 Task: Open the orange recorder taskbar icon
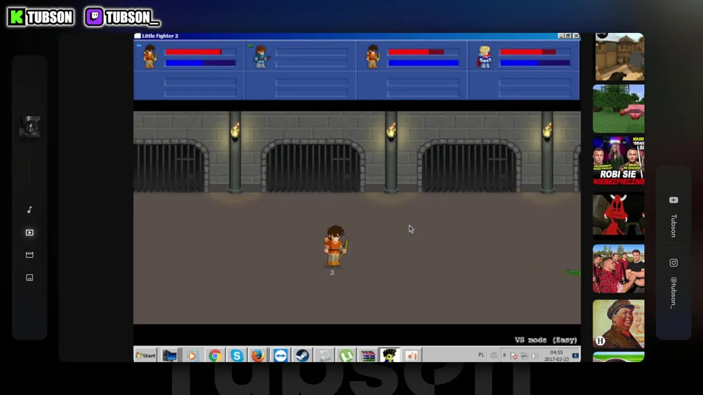(x=411, y=356)
